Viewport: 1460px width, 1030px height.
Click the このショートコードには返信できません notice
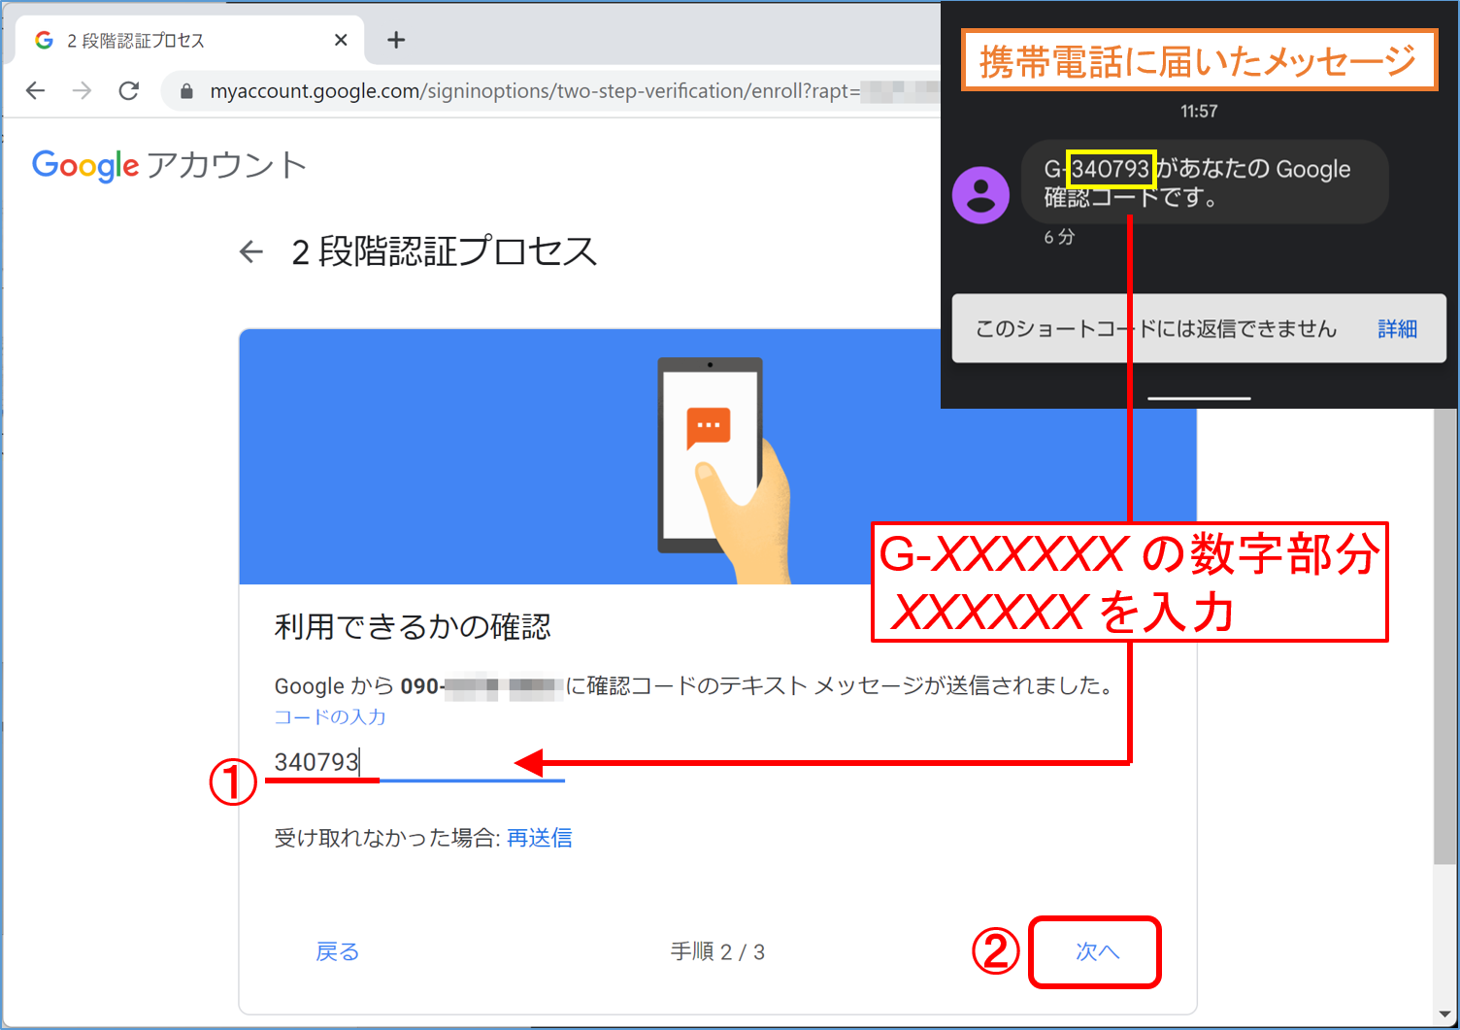1156,329
